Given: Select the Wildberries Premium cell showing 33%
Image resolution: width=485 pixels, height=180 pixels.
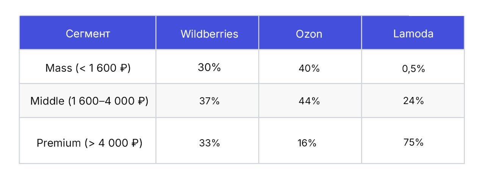Looking at the screenshot, I should coord(209,143).
